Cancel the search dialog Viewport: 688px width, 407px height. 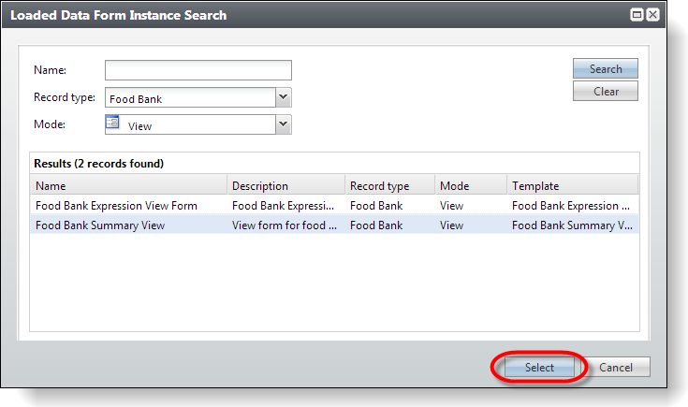point(616,367)
